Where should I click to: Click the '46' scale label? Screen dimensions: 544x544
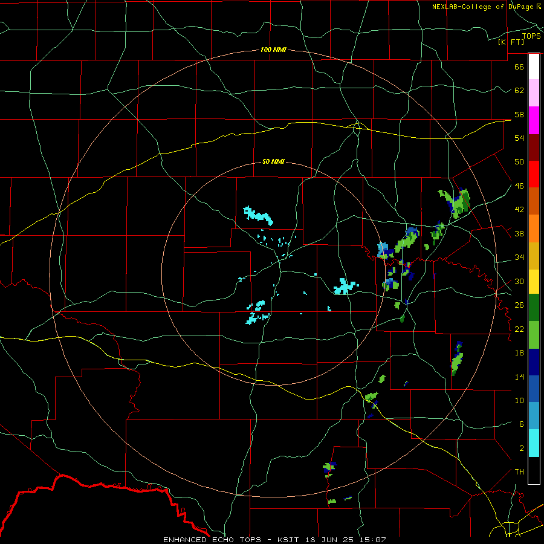(x=519, y=186)
